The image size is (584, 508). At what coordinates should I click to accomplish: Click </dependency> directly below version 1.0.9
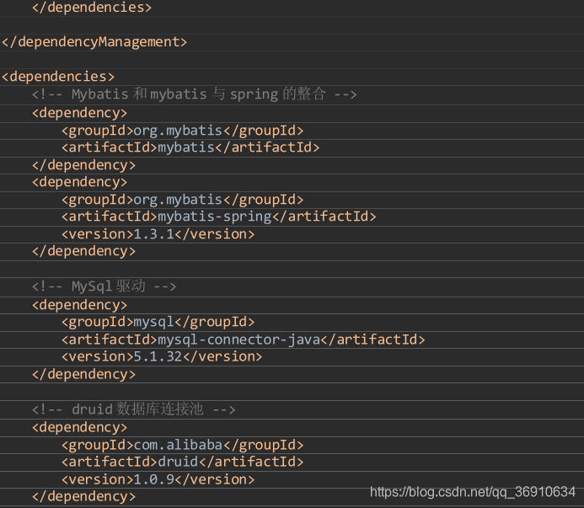(x=83, y=496)
